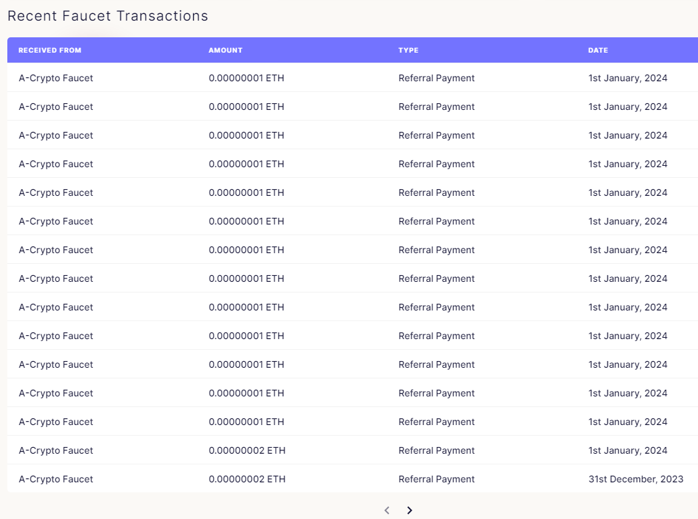Screen dimensions: 698x519
Task: Click the Amount column header
Action: (x=225, y=51)
